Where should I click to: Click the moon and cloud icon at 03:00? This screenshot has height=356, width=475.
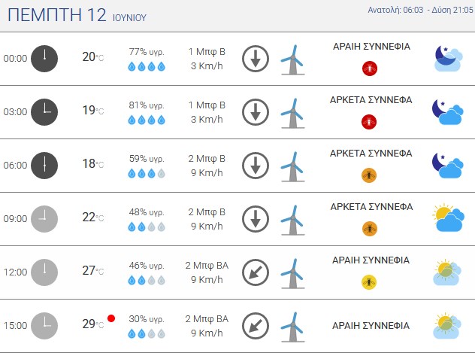click(x=448, y=112)
